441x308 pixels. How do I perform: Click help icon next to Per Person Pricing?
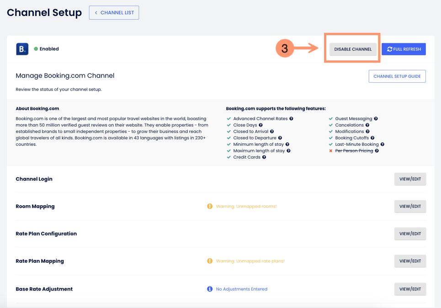377,151
